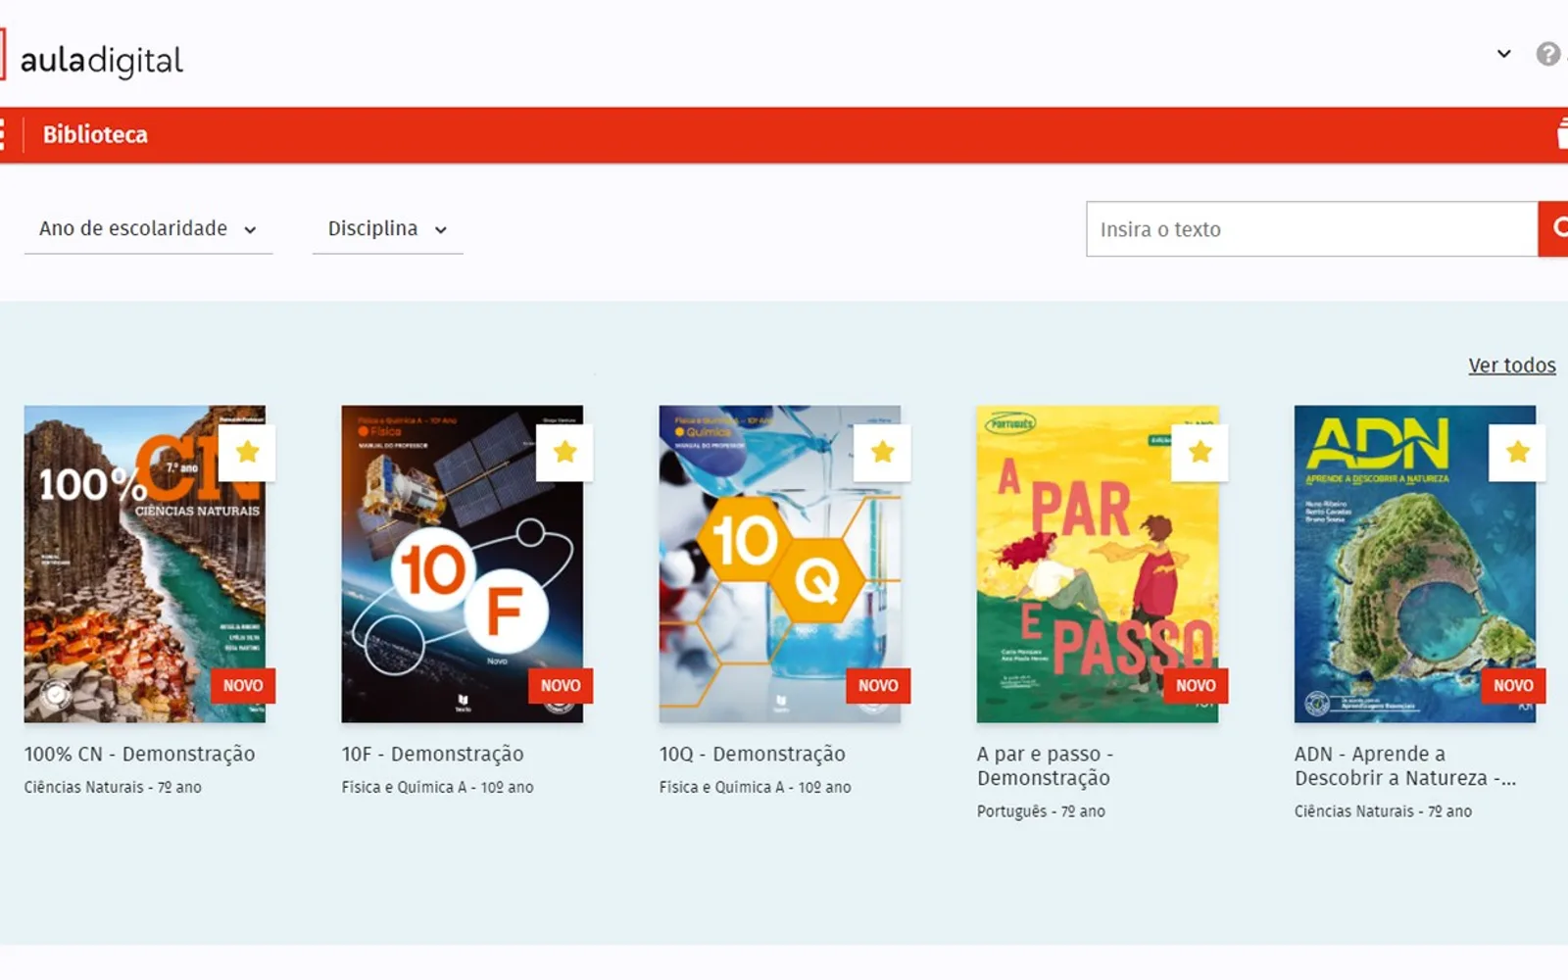Image resolution: width=1568 pixels, height=980 pixels.
Task: Toggle favorite star on 100% CN book
Action: 247,452
